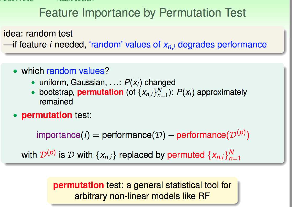This screenshot has width=292, height=207.
Task: Click the purple 'importance(i)' term in the formula
Action: point(63,135)
